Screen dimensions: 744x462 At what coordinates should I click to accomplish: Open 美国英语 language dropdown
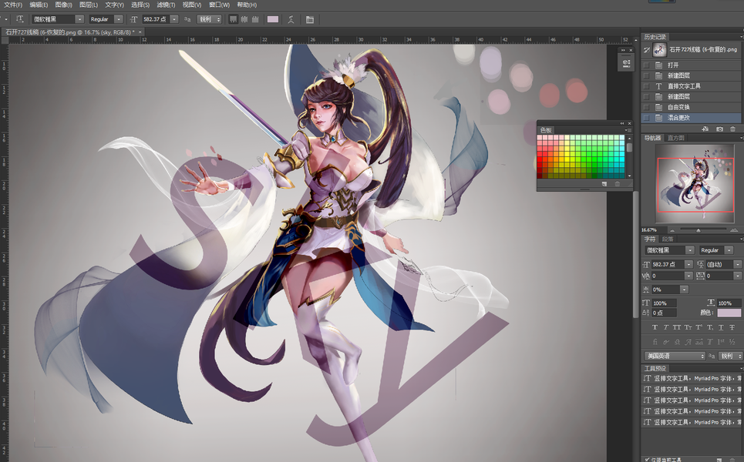[675, 356]
